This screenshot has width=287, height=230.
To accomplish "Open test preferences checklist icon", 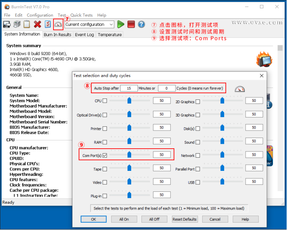I will pyautogui.click(x=48, y=24).
